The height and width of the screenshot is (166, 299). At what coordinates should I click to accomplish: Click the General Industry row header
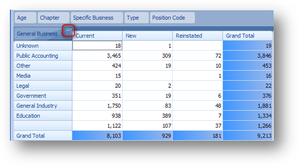[x=43, y=106]
